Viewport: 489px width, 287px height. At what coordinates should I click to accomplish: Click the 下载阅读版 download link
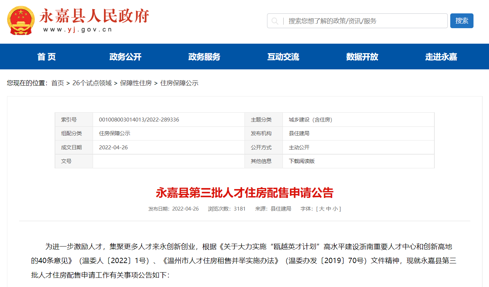(x=302, y=161)
